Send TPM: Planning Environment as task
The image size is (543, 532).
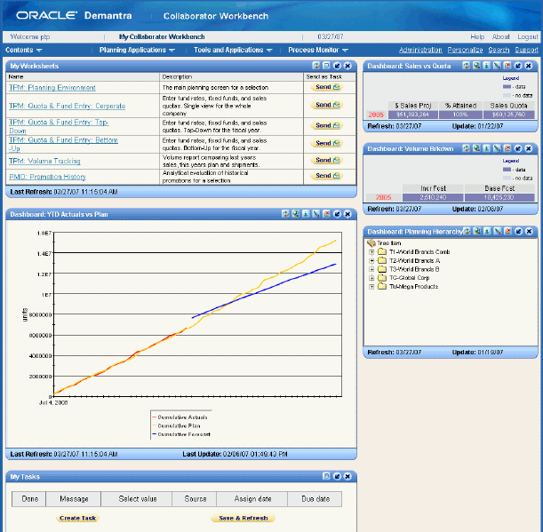(327, 87)
